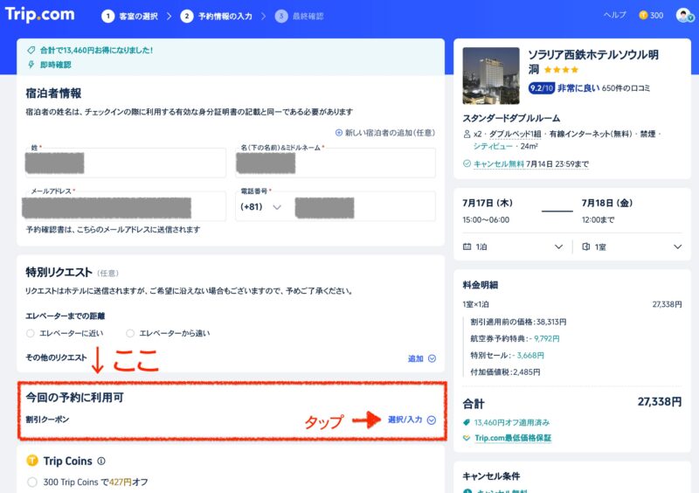
Task: Click the 13,460円オフ適用済み tag icon
Action: [x=467, y=422]
